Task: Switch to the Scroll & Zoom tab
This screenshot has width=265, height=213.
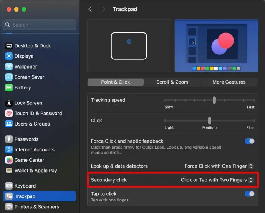Action: 172,82
